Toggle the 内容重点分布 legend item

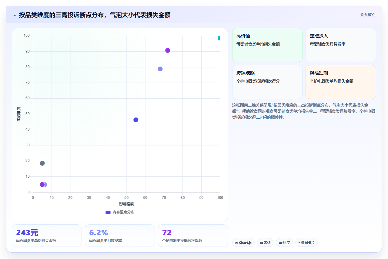[120, 212]
